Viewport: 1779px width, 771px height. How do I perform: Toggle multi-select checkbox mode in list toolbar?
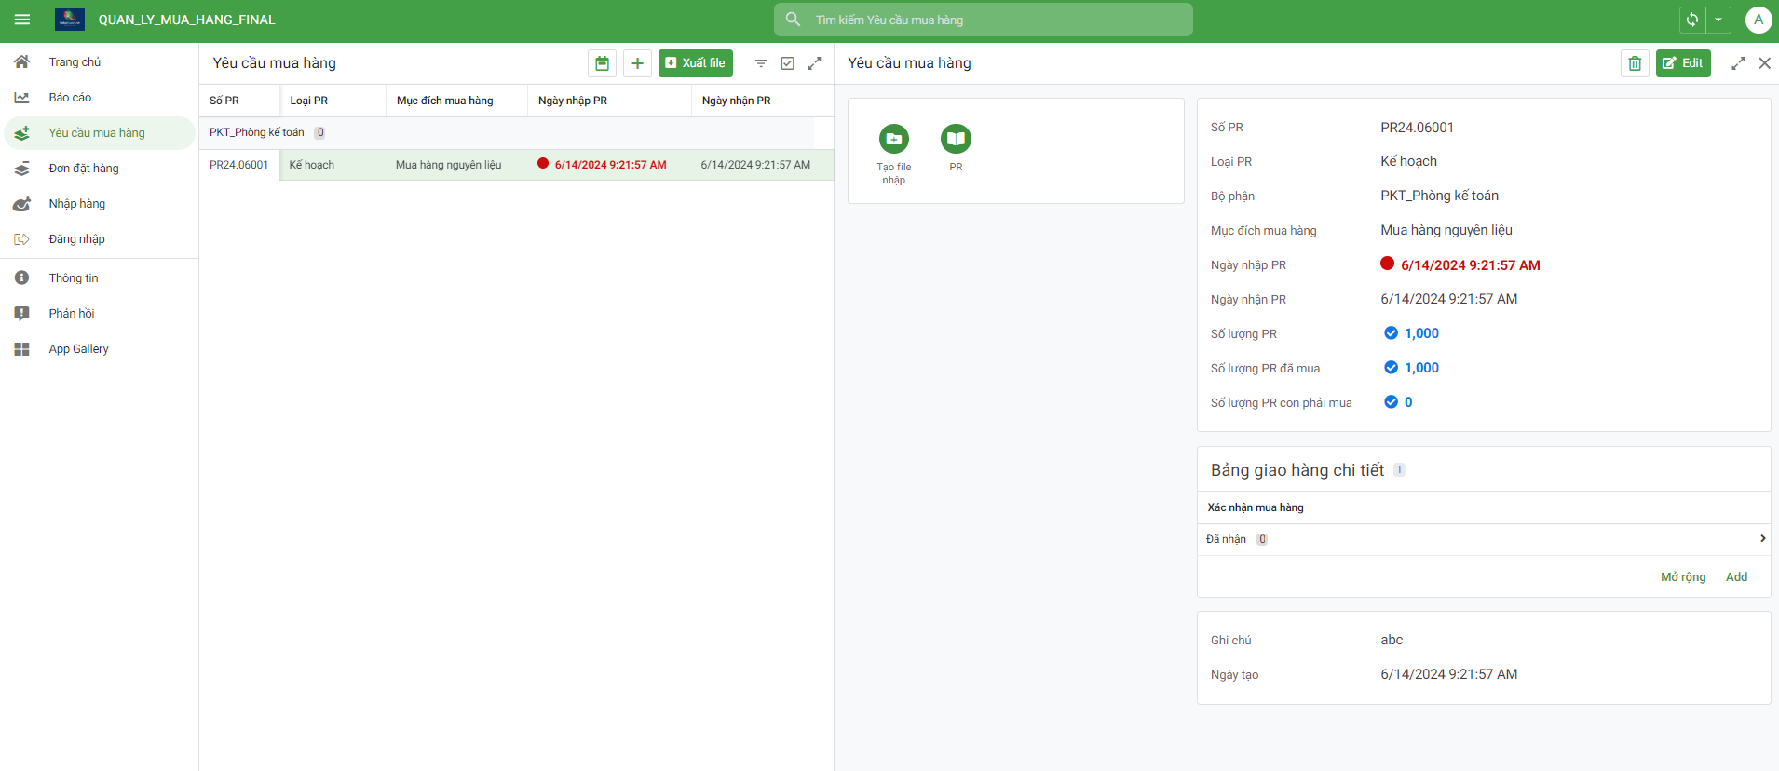(x=787, y=63)
